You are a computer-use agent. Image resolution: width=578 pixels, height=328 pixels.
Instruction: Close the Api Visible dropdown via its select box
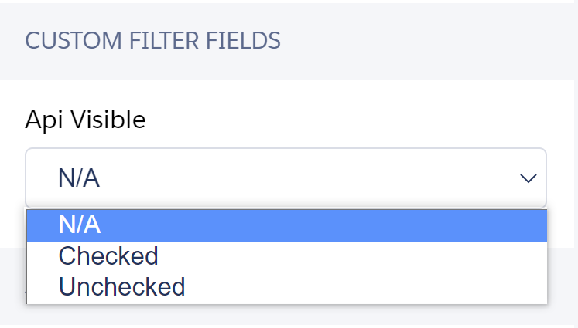pos(286,178)
